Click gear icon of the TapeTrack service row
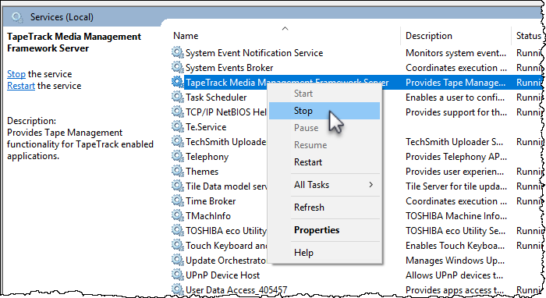 [178, 82]
